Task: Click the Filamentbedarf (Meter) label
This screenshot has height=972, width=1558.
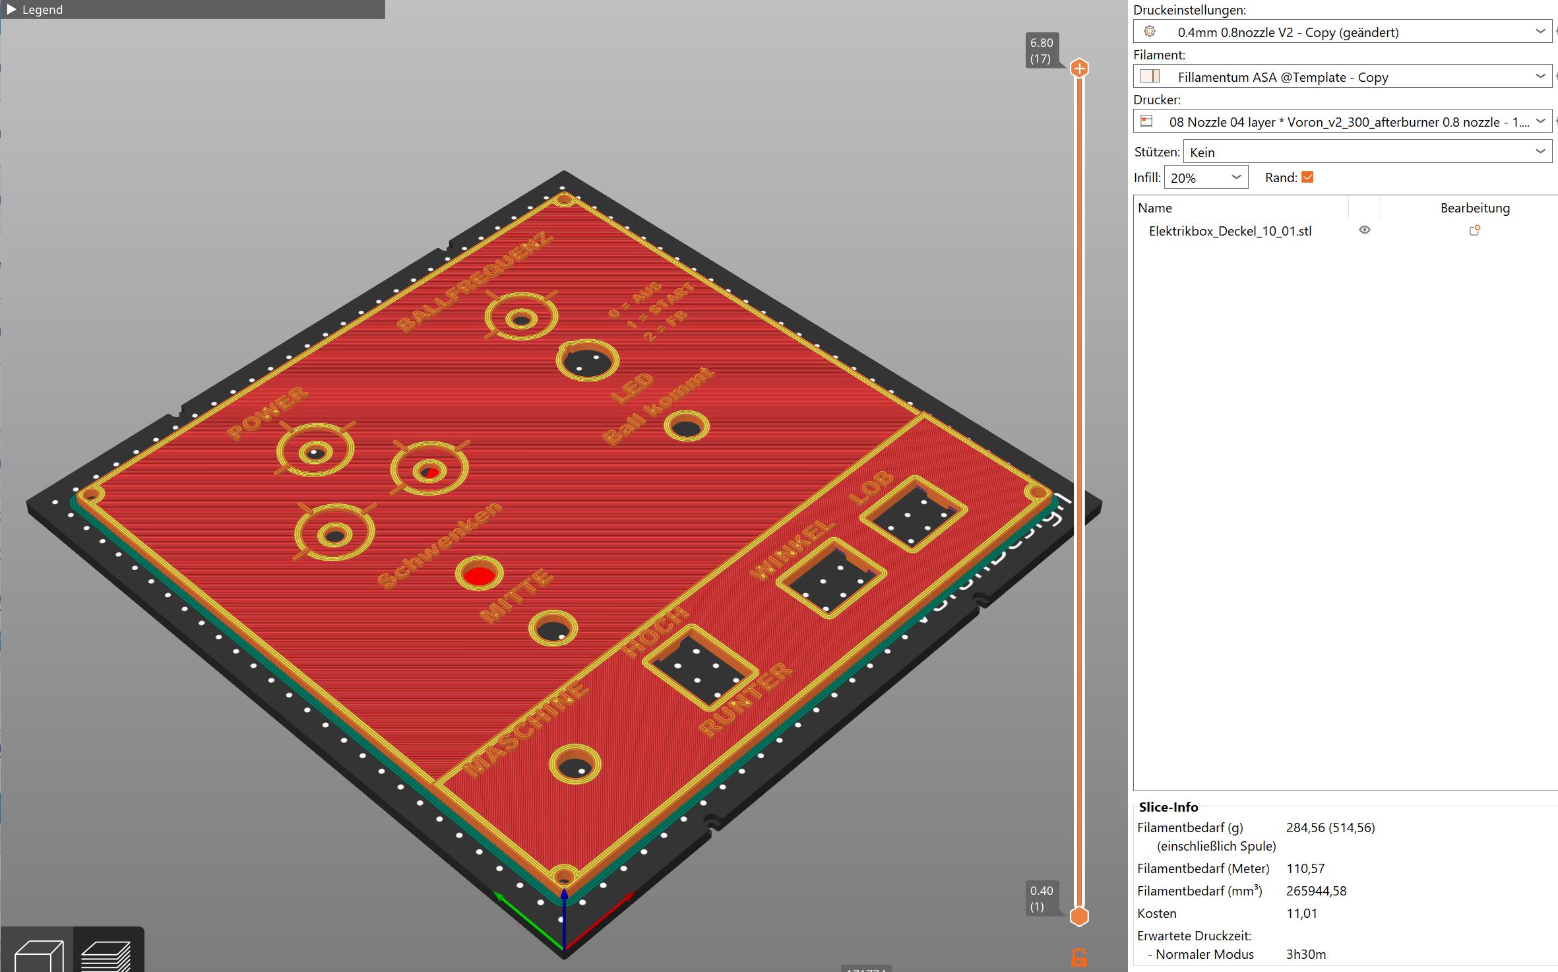Action: click(1203, 868)
